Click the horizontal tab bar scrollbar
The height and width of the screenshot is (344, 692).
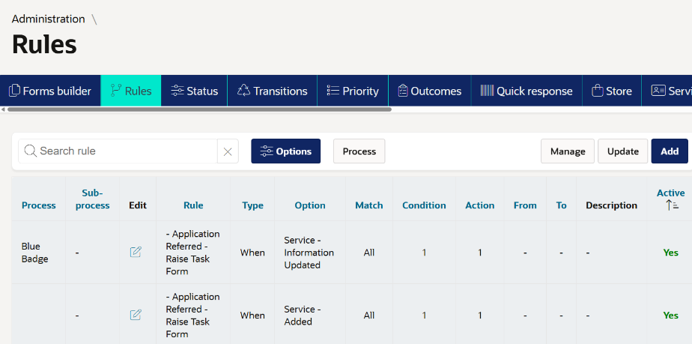click(x=199, y=109)
